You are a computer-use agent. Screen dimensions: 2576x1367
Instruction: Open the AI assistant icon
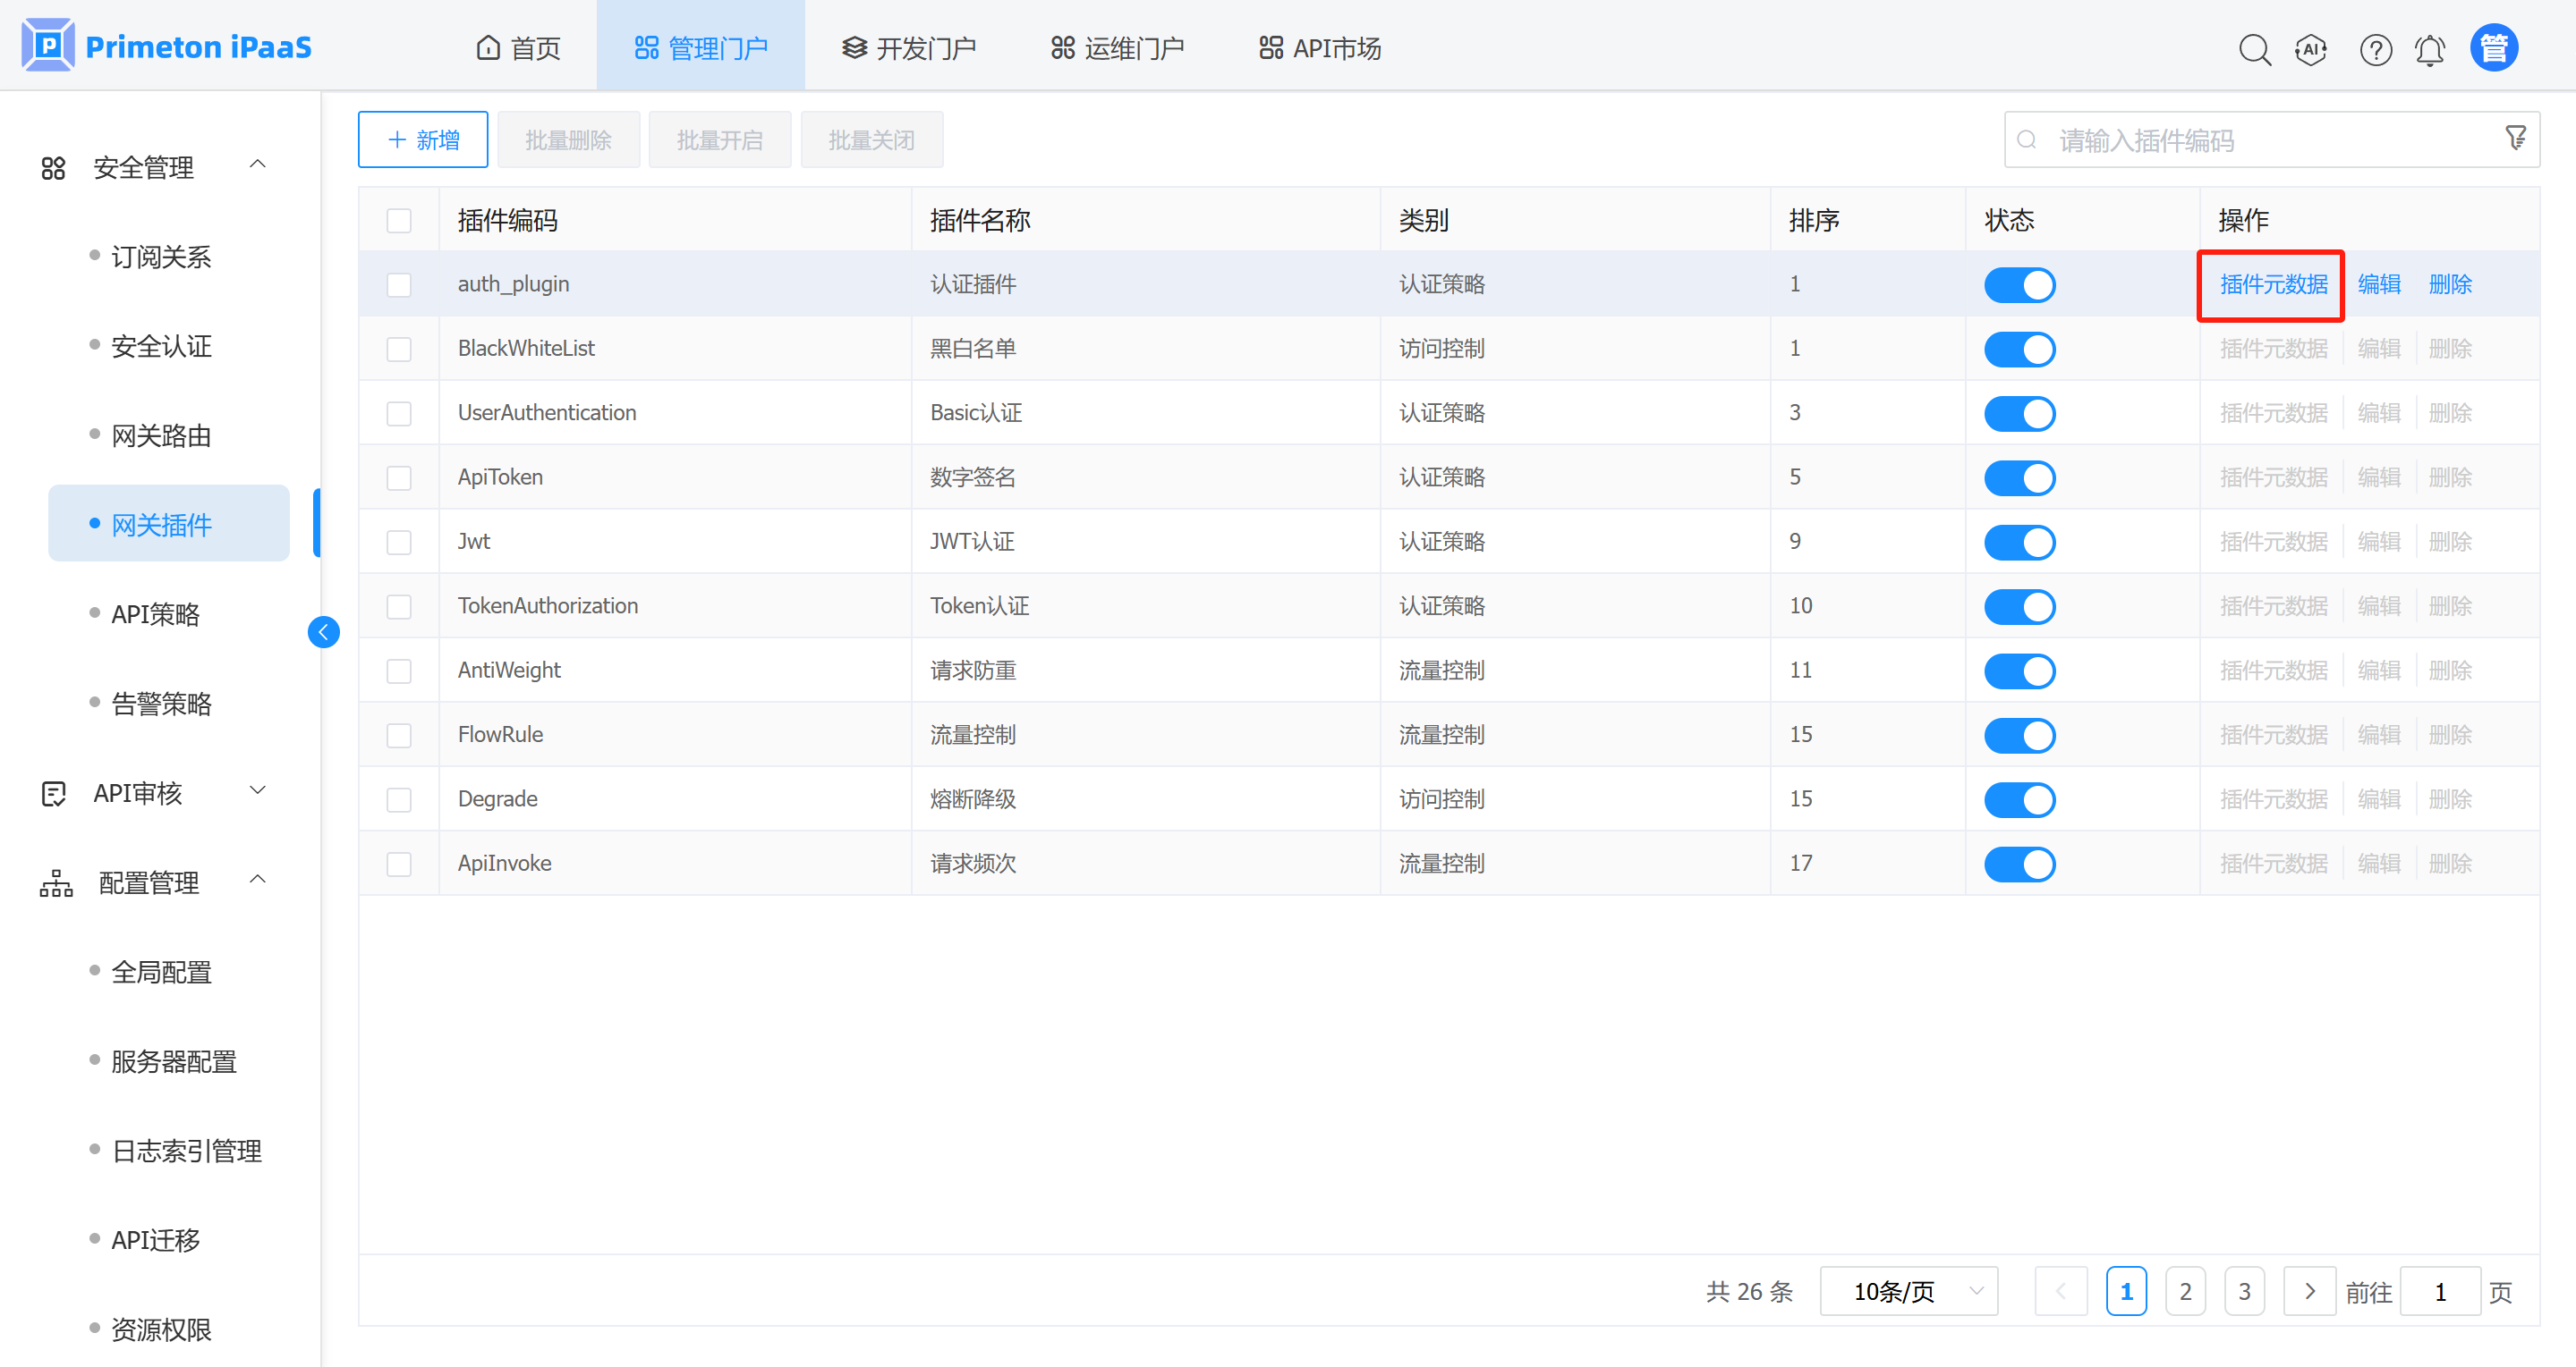coord(2310,49)
